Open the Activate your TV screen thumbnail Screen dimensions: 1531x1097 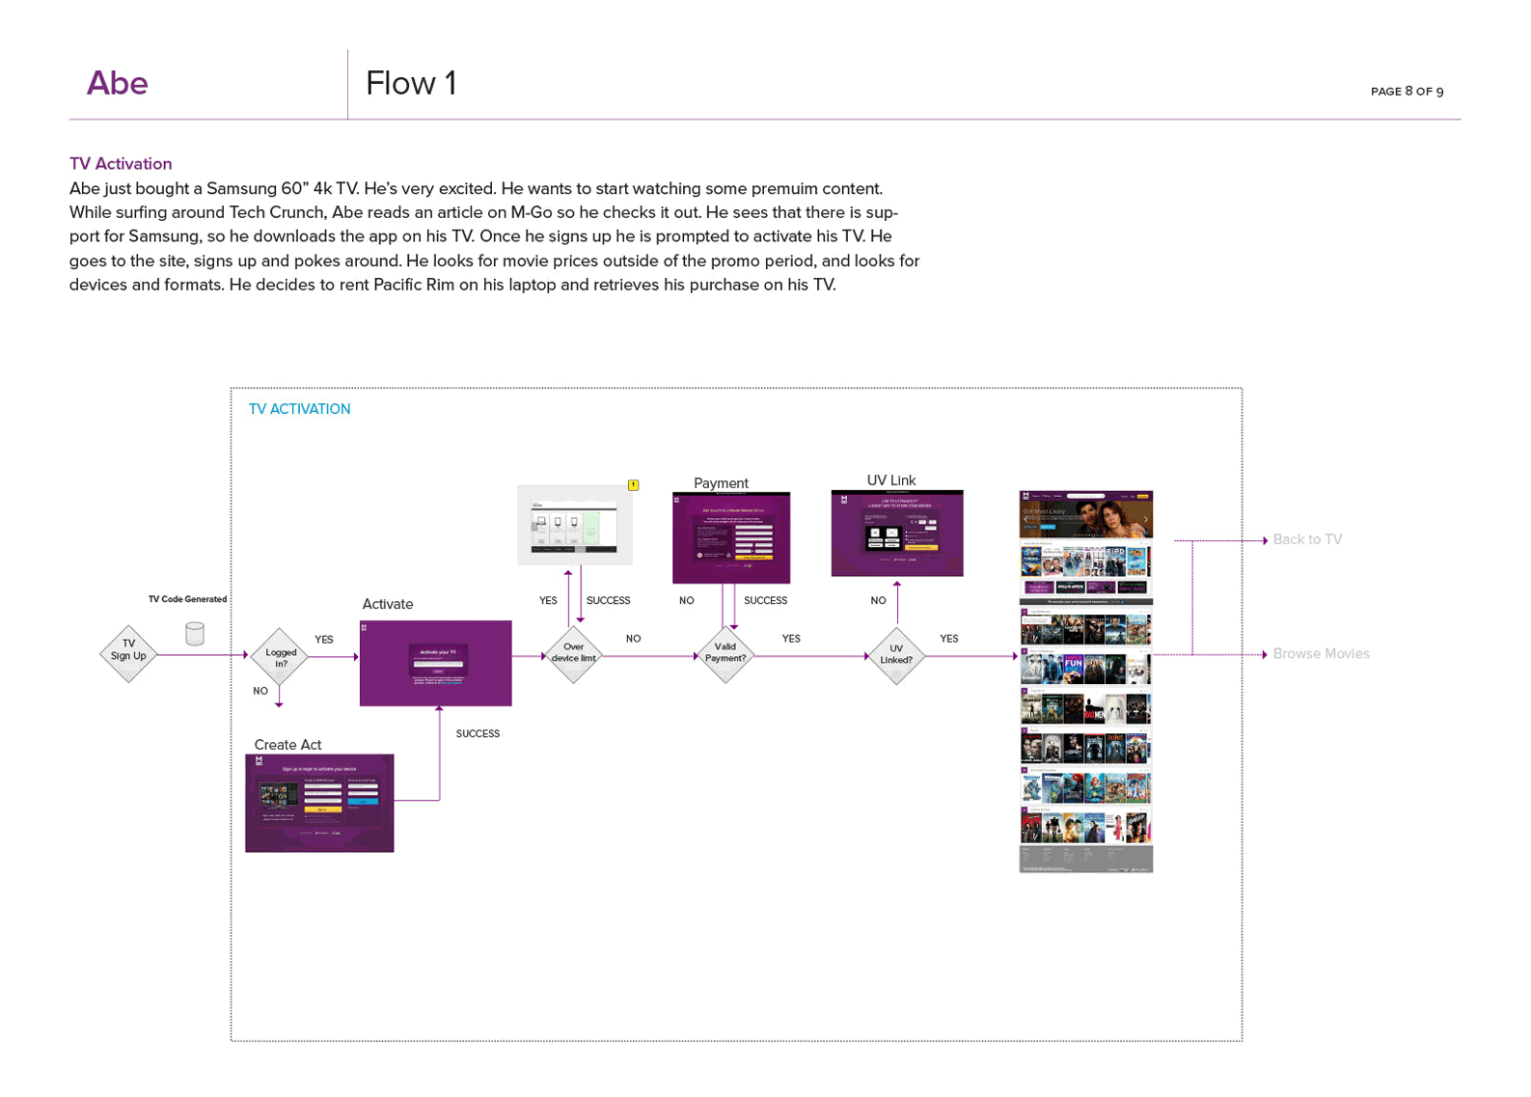[x=436, y=664]
